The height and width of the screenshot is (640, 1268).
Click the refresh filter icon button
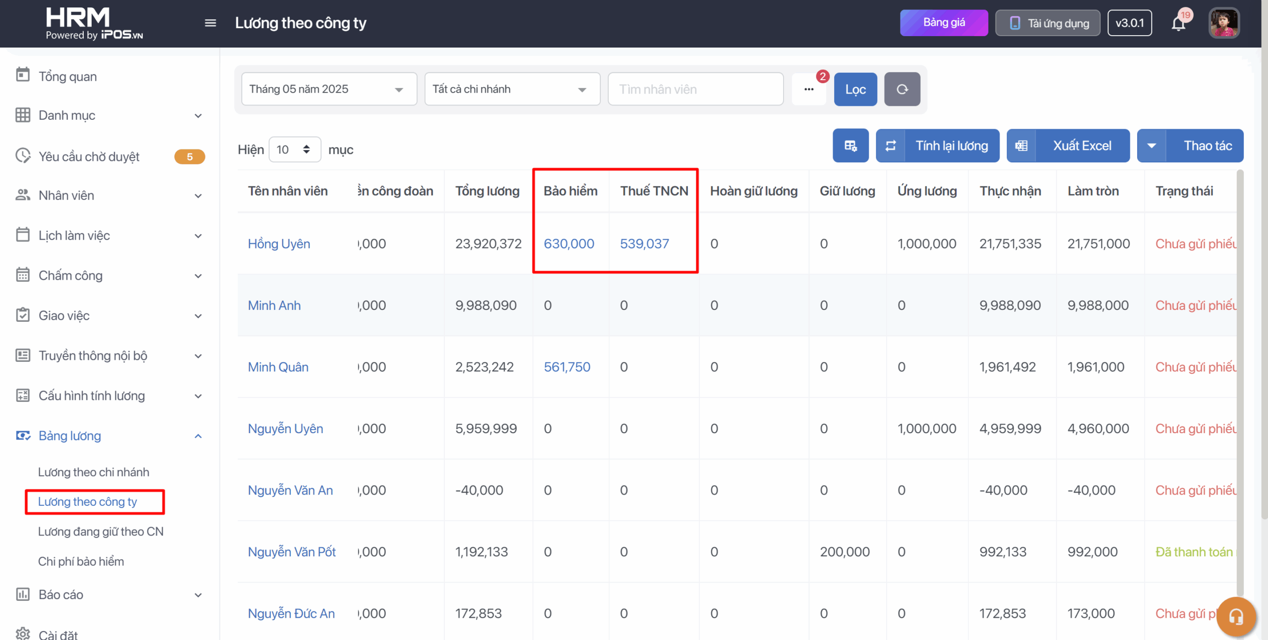click(x=902, y=89)
